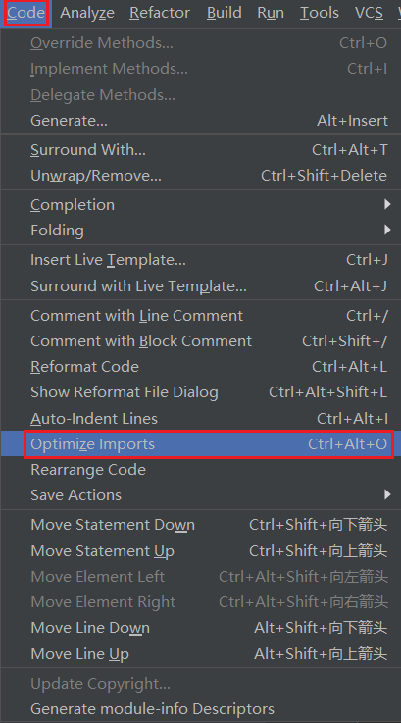Open the Tools menu
Viewport: 401px width, 723px height.
(x=320, y=13)
